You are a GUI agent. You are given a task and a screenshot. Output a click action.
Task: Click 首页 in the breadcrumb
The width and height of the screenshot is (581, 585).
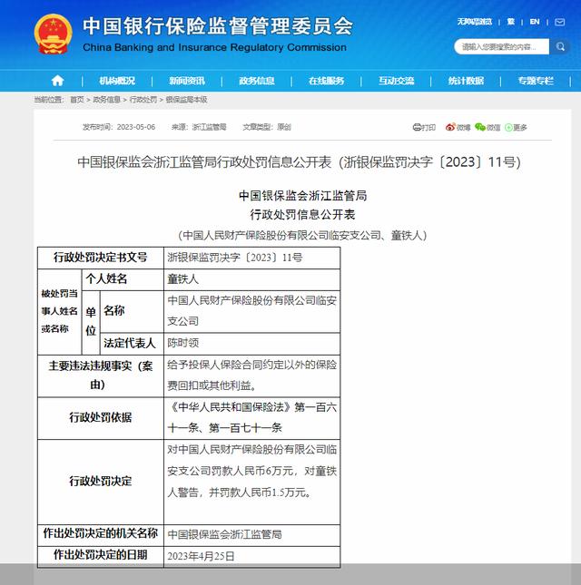coord(77,100)
